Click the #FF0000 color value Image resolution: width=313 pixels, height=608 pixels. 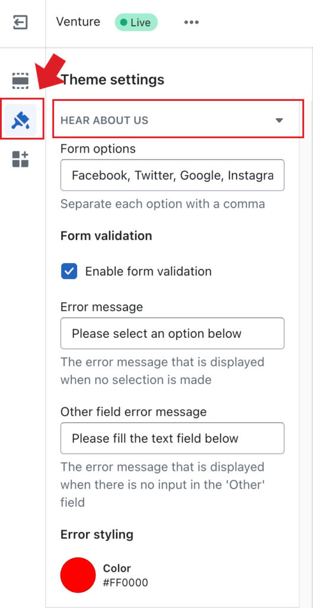[x=126, y=582]
